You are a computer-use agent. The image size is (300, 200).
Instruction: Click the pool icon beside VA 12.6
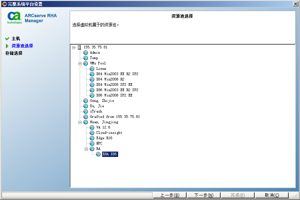[x=92, y=128]
